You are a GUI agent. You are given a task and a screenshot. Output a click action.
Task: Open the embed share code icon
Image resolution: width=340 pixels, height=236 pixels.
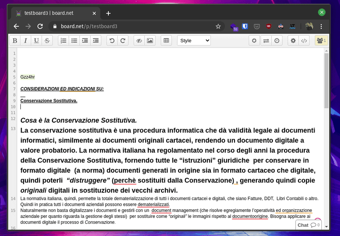(x=304, y=41)
